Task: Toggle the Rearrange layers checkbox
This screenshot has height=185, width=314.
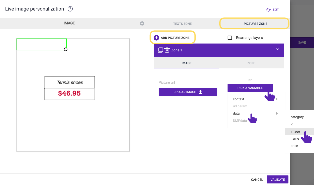Action: (230, 38)
